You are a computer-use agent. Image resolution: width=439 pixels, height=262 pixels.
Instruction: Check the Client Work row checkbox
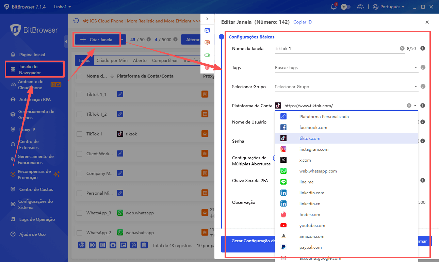pos(79,153)
